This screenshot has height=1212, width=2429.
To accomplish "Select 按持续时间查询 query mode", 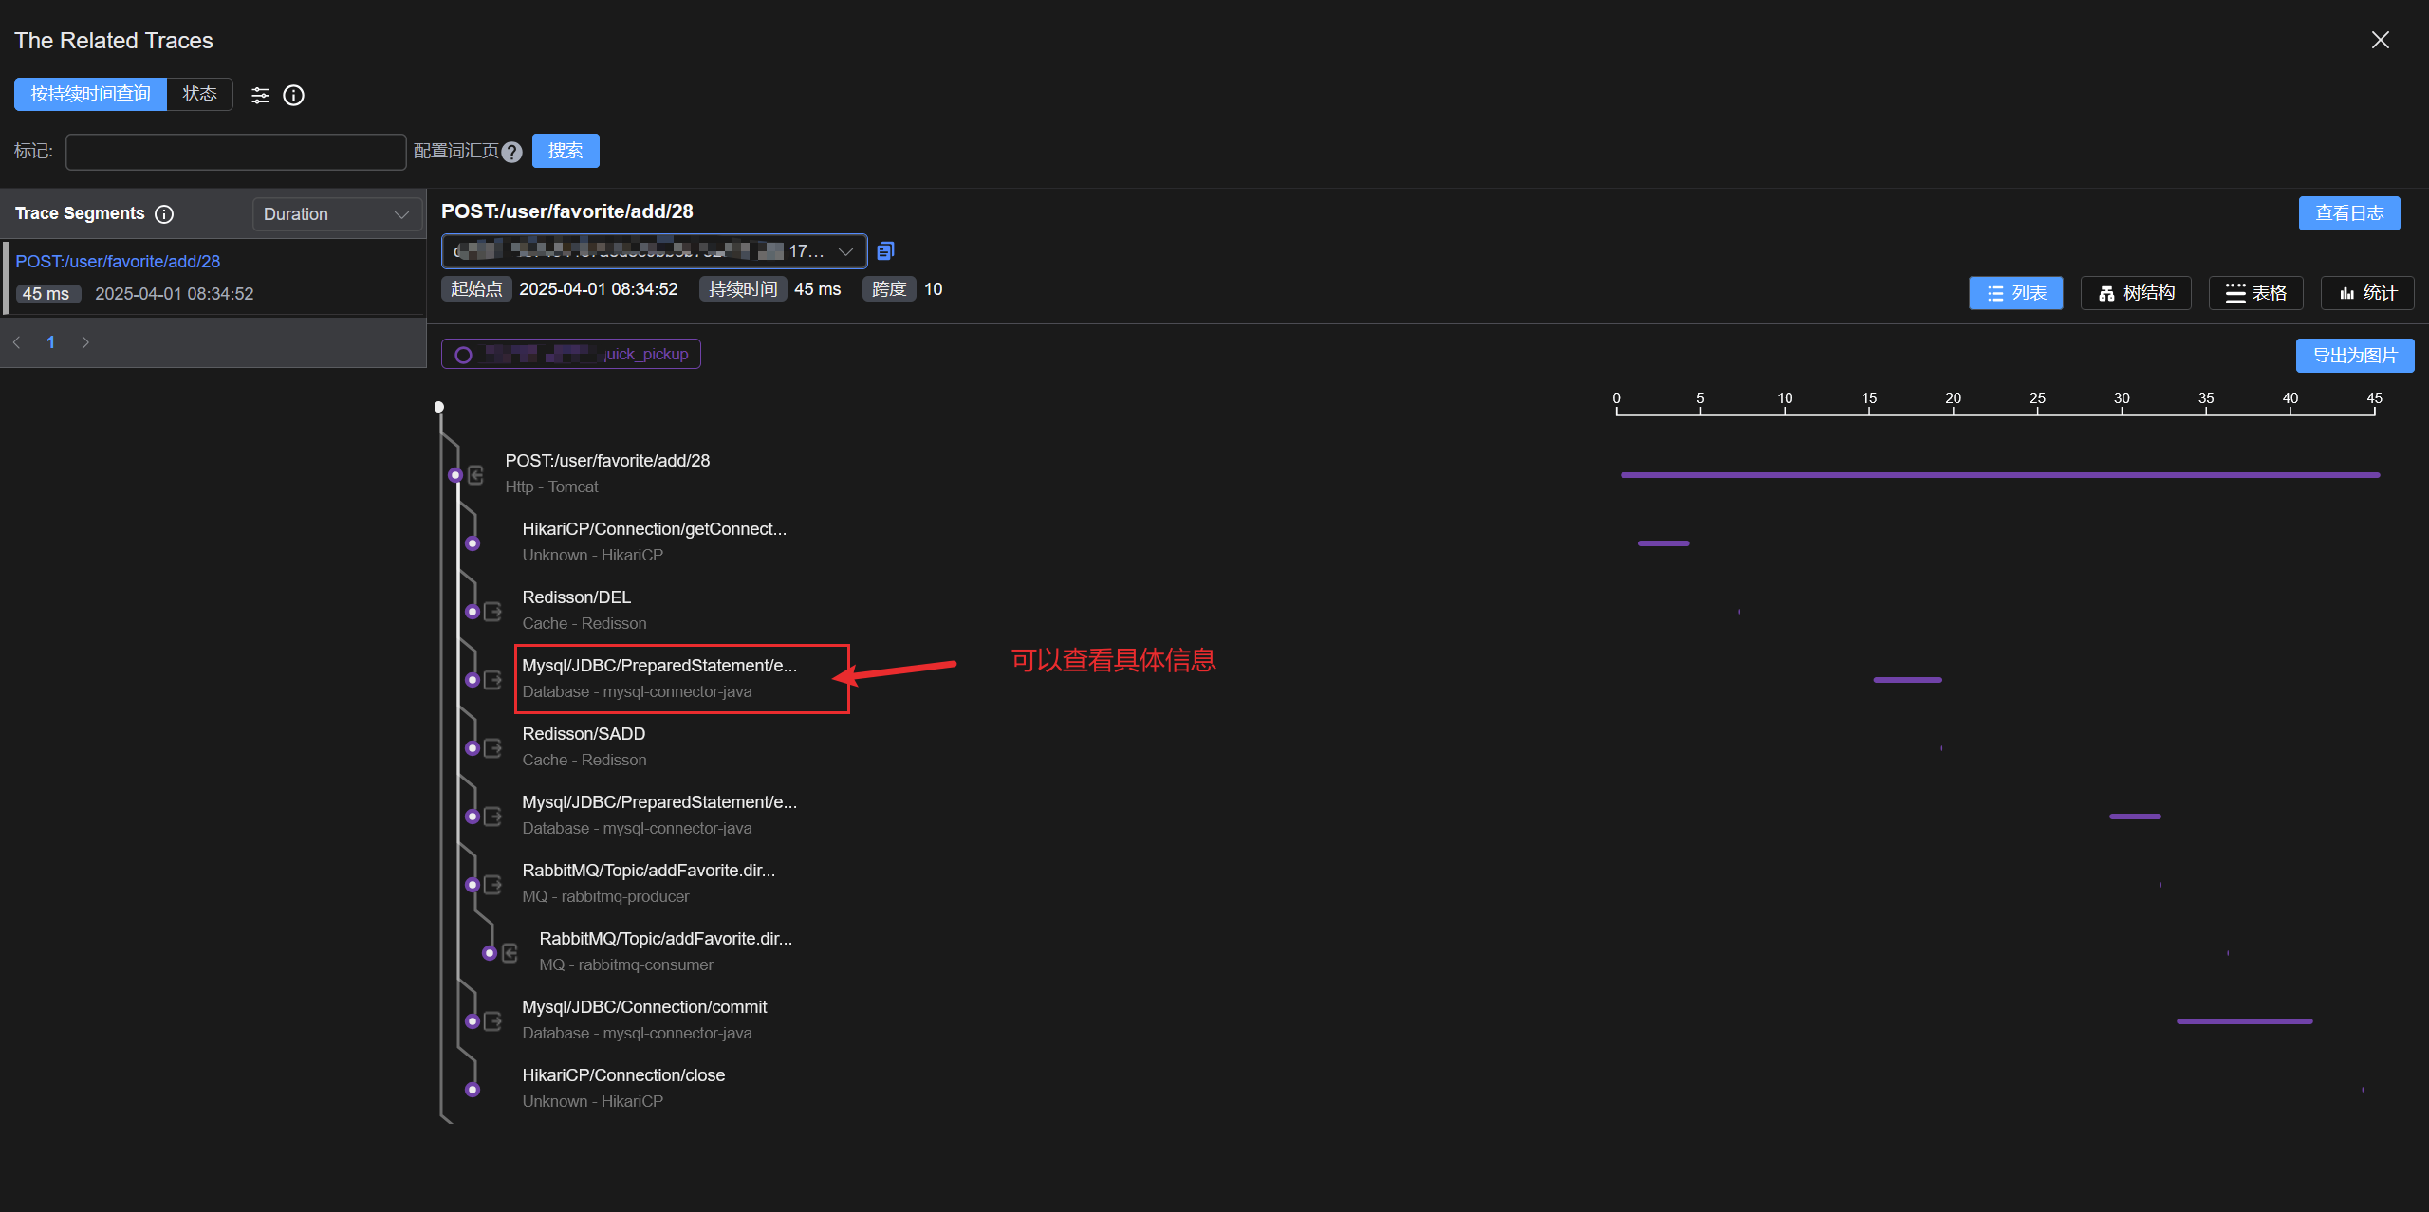I will [90, 94].
